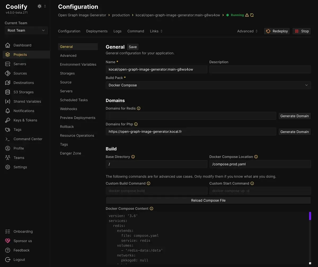The image size is (318, 267).
Task: Open the Links dropdown in the tab bar
Action: click(156, 31)
